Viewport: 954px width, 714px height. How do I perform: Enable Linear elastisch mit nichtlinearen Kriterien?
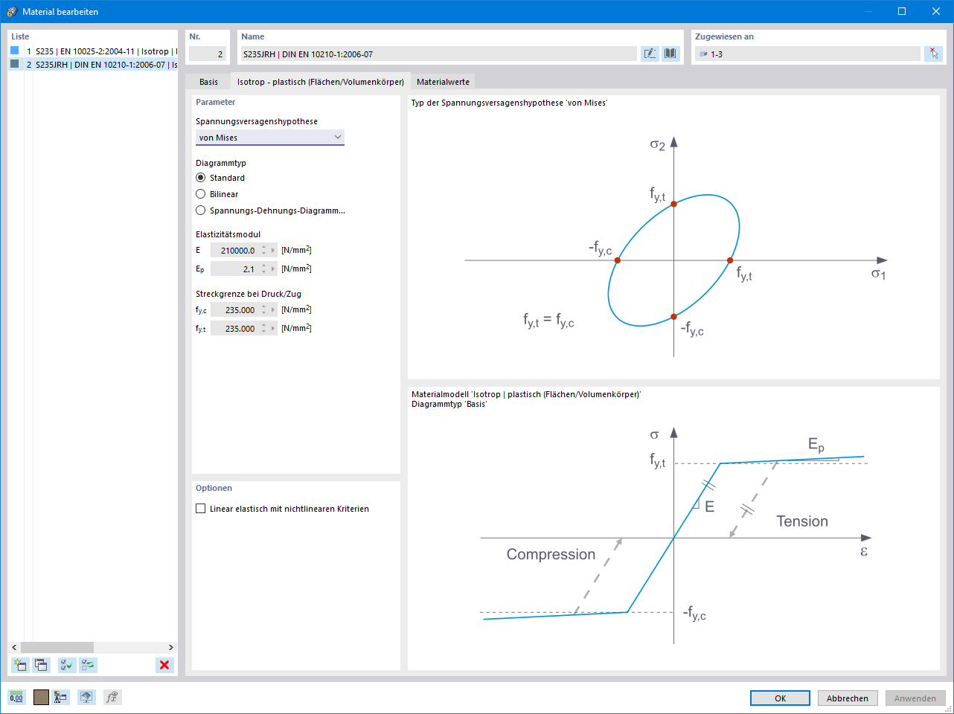200,509
